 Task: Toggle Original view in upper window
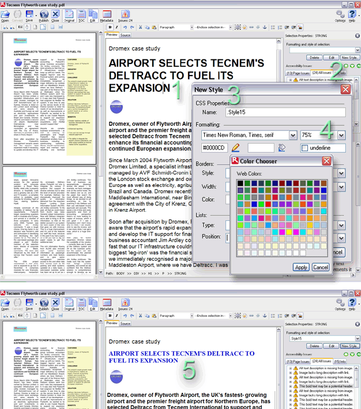coord(69,16)
